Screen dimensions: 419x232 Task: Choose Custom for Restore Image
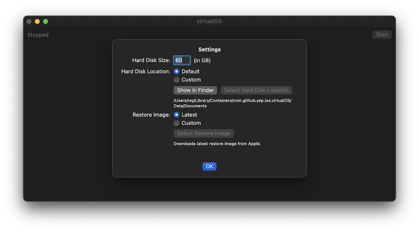[x=177, y=123]
